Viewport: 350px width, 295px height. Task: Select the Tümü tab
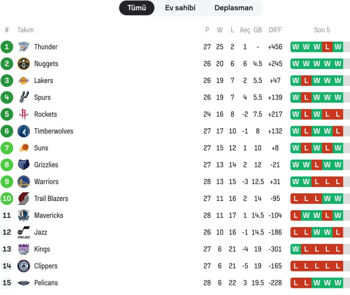coord(137,8)
